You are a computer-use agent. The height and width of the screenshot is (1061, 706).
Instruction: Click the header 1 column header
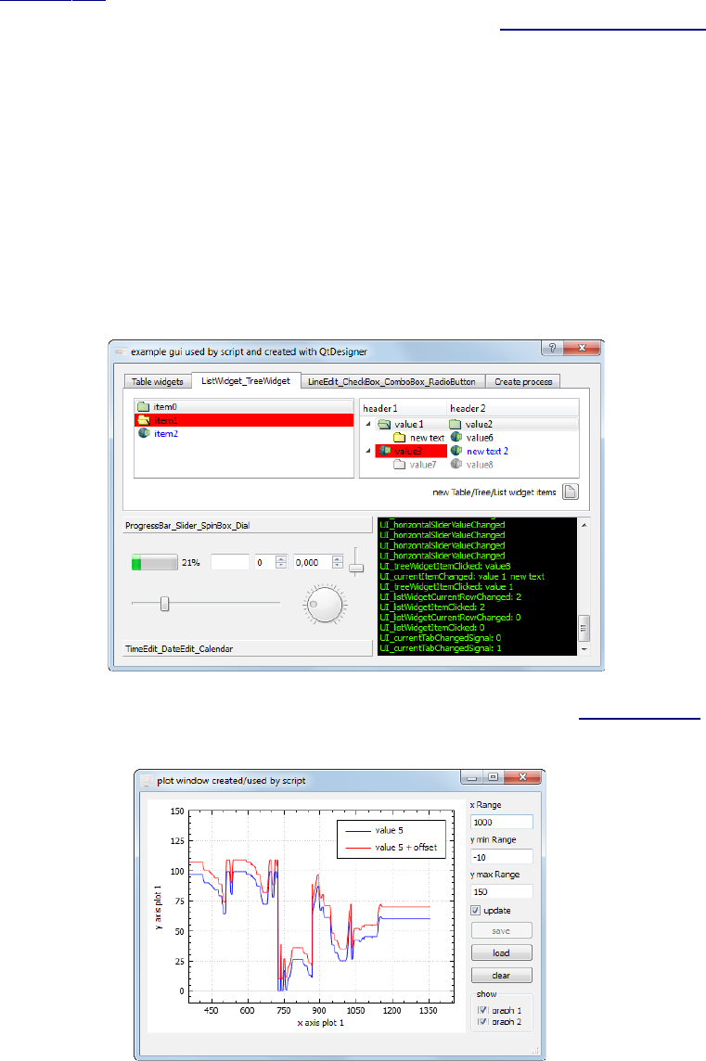404,408
